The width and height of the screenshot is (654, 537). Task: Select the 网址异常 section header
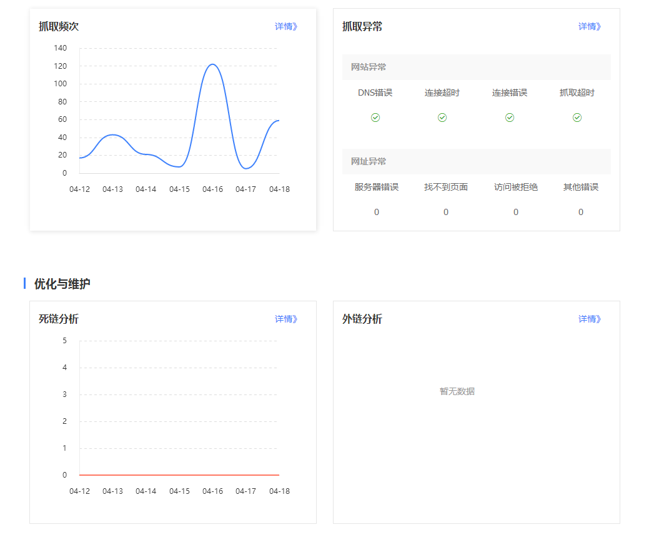(x=369, y=161)
